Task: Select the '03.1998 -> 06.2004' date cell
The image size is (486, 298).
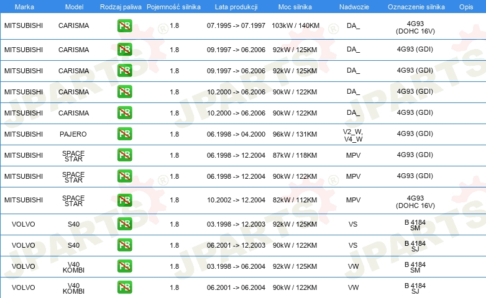Action: (236, 266)
